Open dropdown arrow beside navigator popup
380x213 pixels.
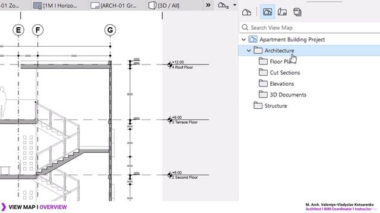point(235,5)
